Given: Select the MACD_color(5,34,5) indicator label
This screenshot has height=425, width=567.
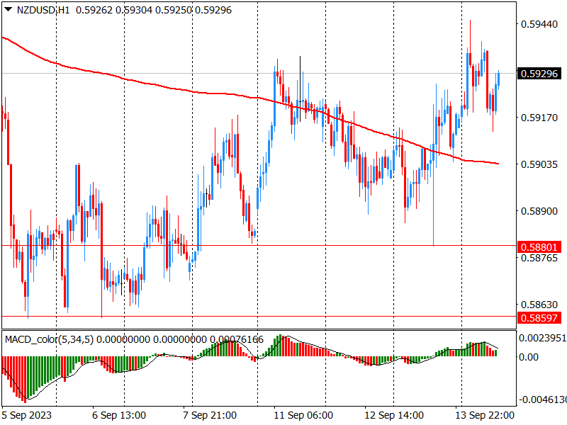Looking at the screenshot, I should (49, 339).
